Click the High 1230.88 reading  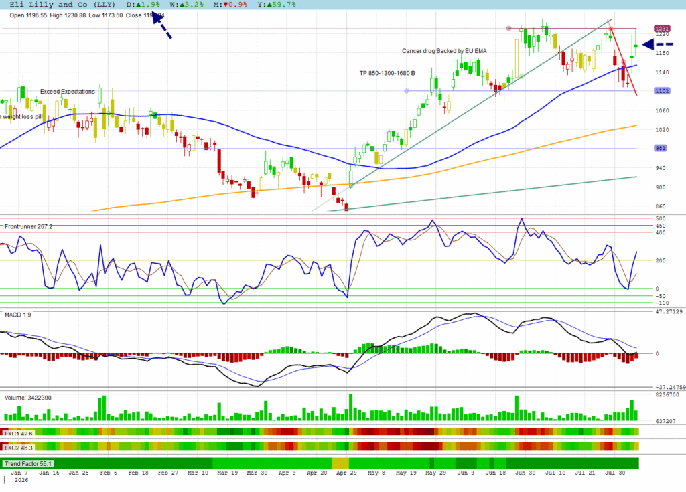pyautogui.click(x=68, y=15)
